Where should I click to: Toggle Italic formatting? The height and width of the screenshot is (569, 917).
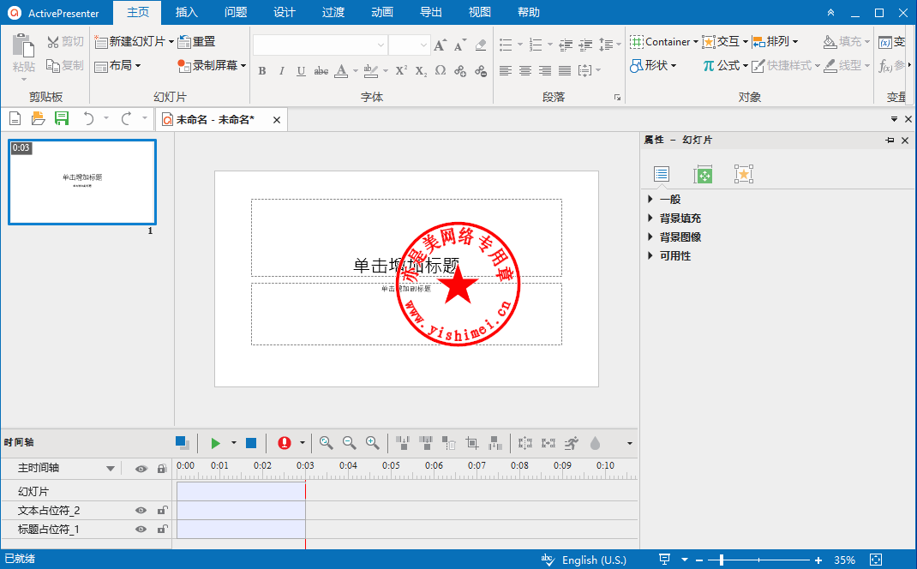281,71
